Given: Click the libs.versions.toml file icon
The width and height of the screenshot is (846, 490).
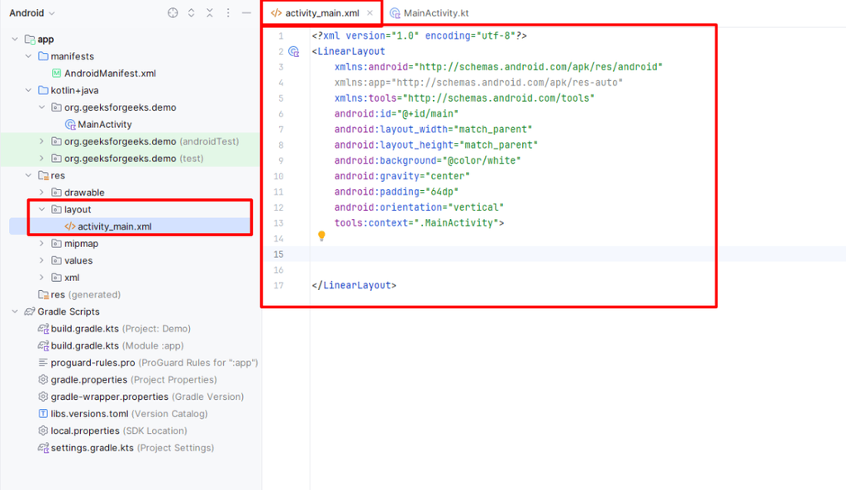Looking at the screenshot, I should [x=43, y=414].
